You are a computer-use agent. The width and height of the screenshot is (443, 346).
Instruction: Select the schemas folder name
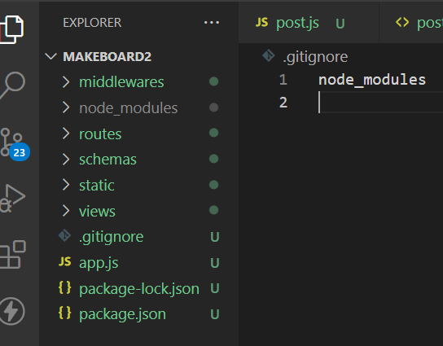pos(107,160)
